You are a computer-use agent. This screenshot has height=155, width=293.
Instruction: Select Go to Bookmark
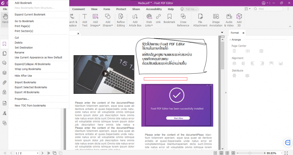coord(24,21)
